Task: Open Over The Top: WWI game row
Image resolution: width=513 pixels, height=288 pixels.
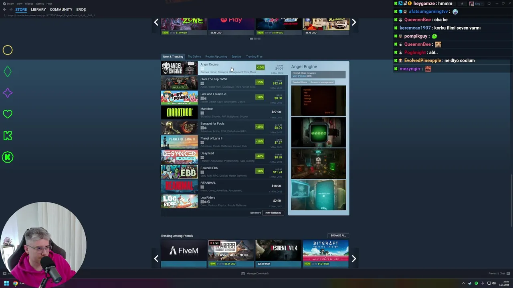Action: [x=222, y=83]
